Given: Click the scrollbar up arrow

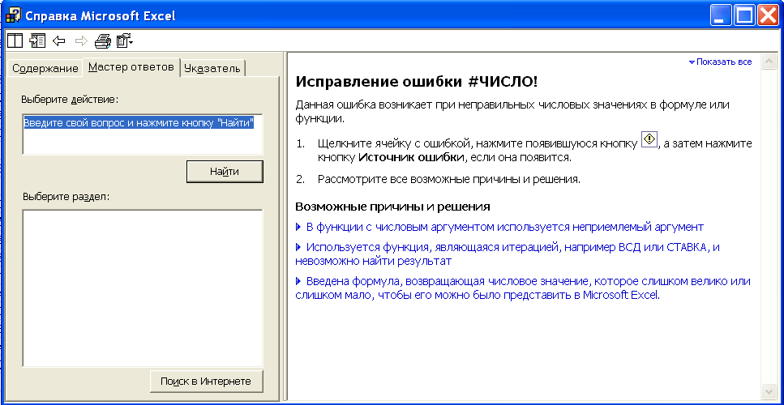Looking at the screenshot, I should 768,62.
